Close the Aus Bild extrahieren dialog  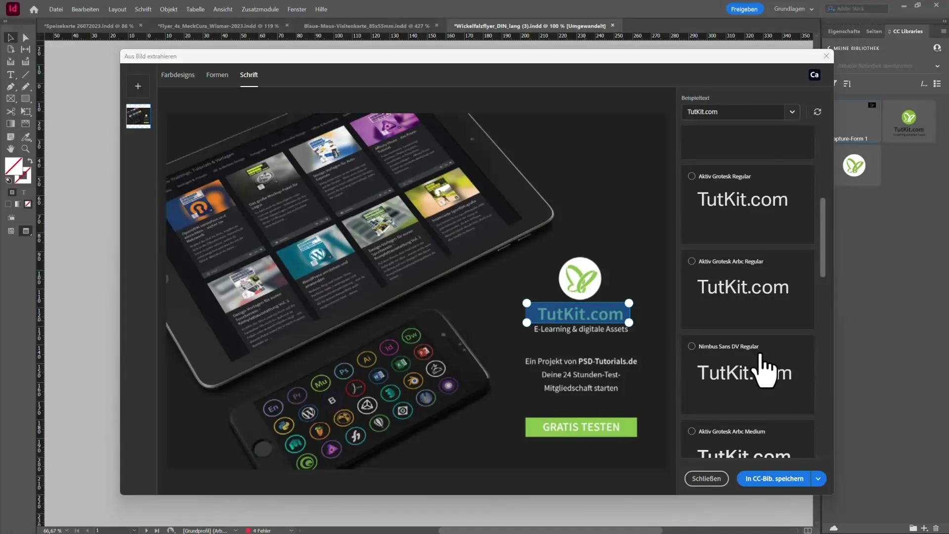[826, 56]
